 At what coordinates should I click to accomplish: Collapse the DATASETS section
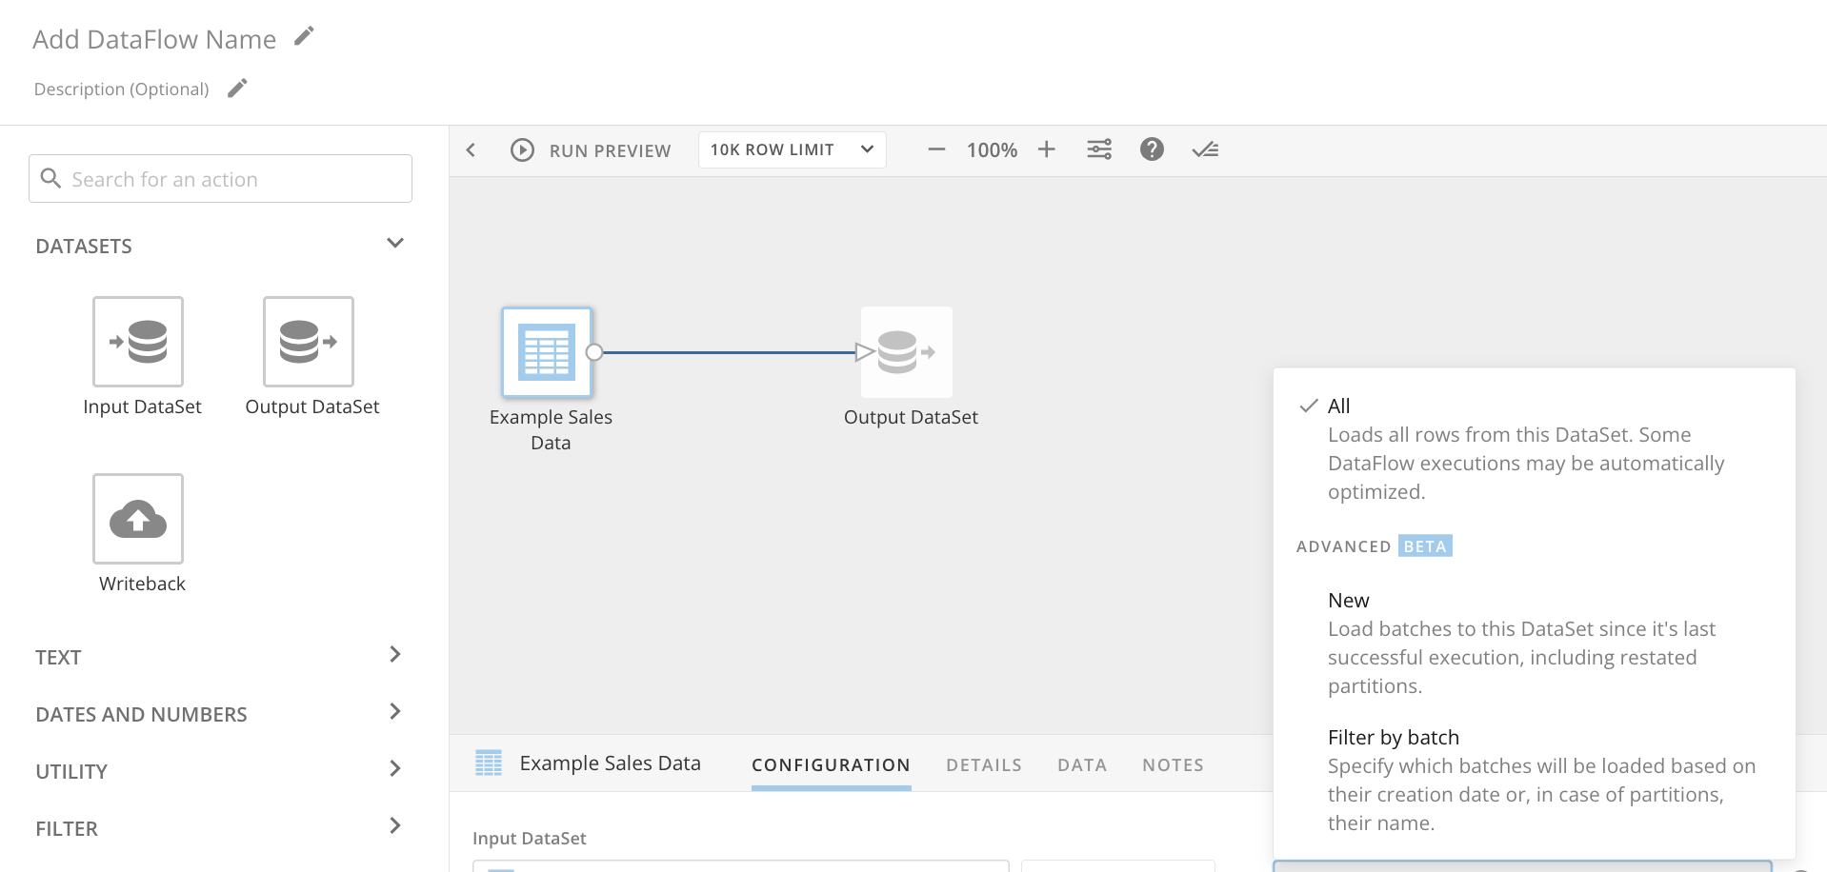[395, 243]
